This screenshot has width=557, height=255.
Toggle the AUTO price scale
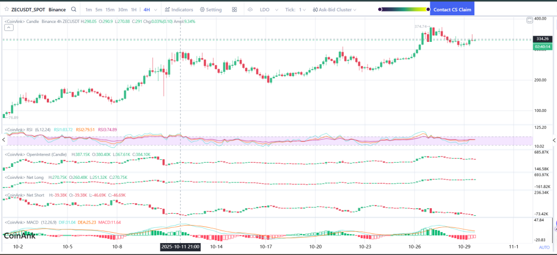543,247
